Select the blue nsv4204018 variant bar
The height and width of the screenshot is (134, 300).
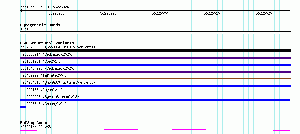tap(155, 86)
